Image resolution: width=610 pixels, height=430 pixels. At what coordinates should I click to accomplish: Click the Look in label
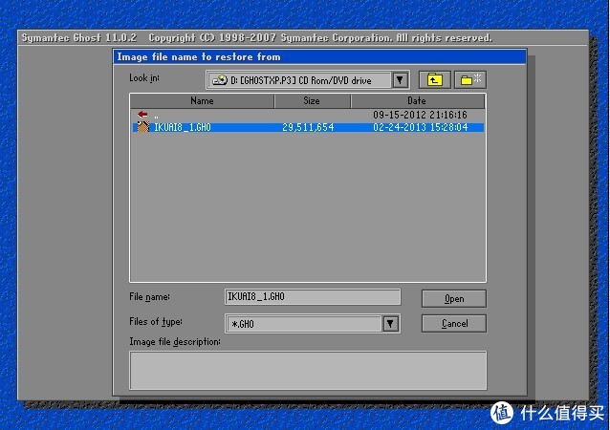click(144, 78)
